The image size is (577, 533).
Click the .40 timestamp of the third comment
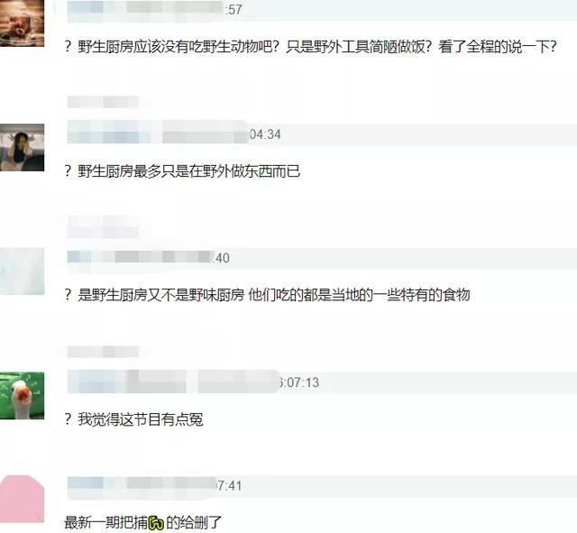pos(222,258)
